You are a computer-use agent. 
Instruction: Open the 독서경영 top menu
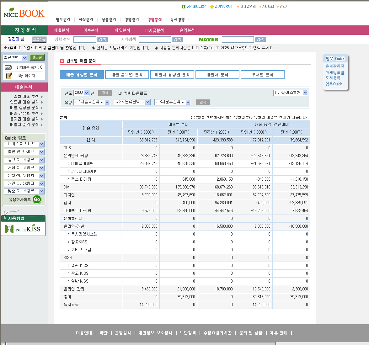click(177, 20)
